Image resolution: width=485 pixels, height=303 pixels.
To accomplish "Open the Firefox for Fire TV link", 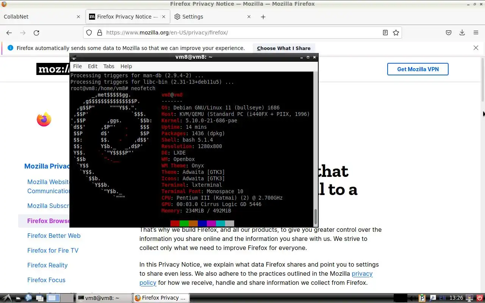I will [x=53, y=250].
